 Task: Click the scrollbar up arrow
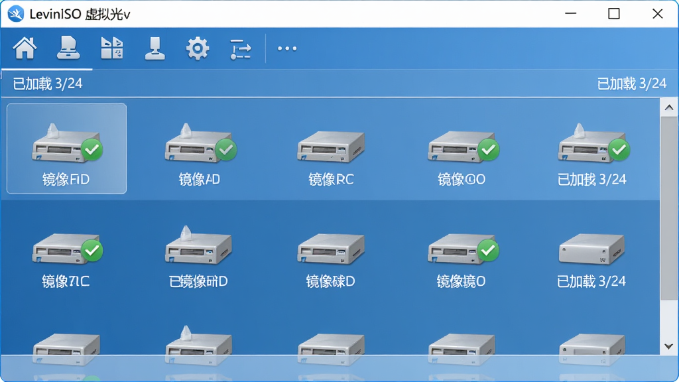point(669,107)
